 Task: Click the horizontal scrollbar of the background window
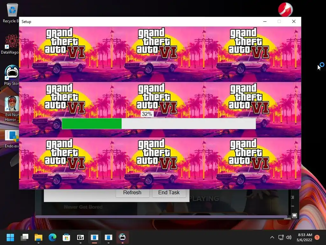(161, 217)
